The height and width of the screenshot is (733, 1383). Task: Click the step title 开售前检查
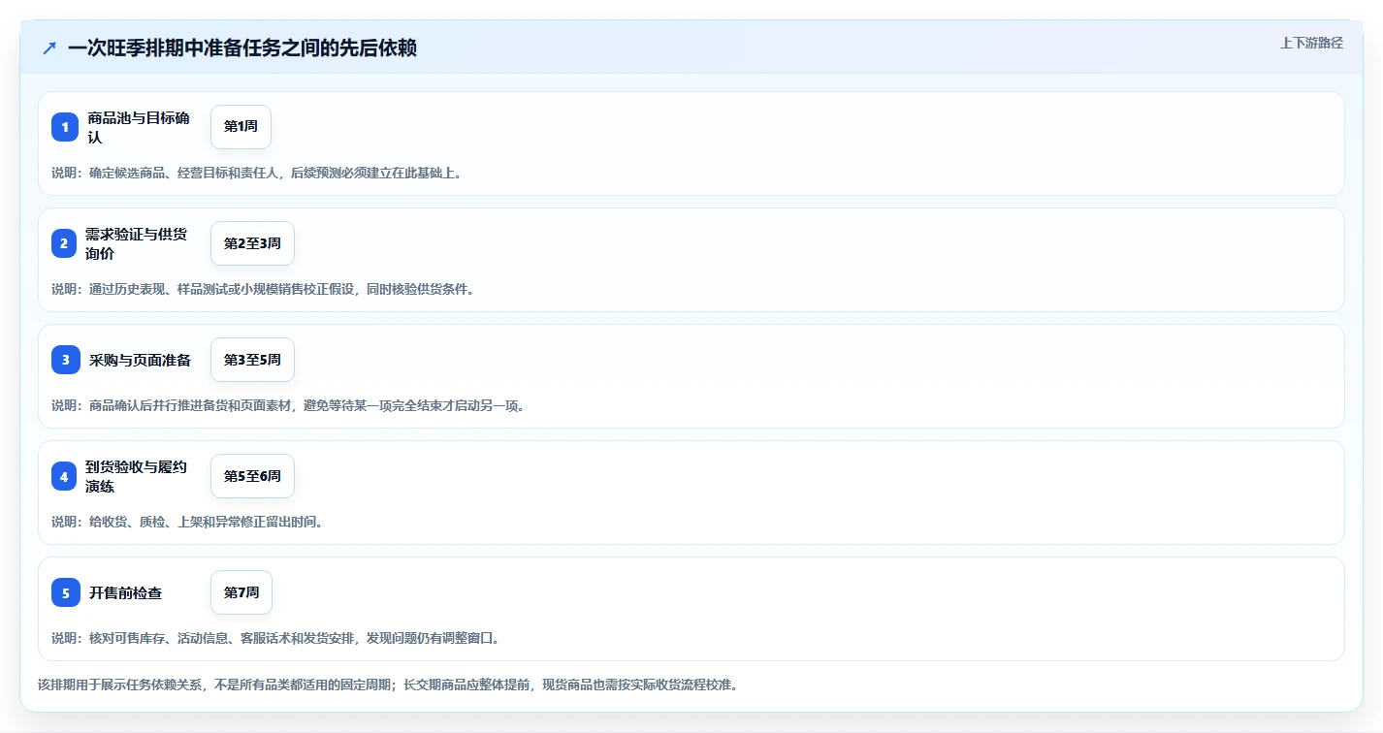pos(125,592)
